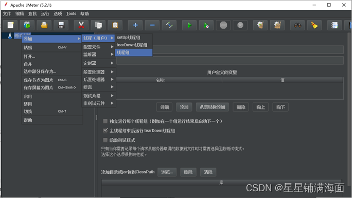Expand the 定时器 submenu
Image resolution: width=353 pixels, height=198 pixels.
click(98, 63)
